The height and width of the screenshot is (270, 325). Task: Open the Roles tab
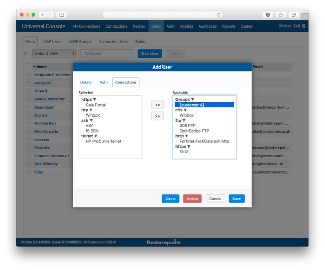tap(140, 41)
